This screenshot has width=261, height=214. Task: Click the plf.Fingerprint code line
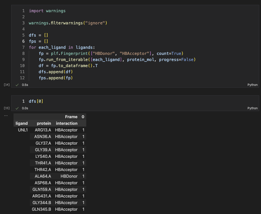pos(111,54)
